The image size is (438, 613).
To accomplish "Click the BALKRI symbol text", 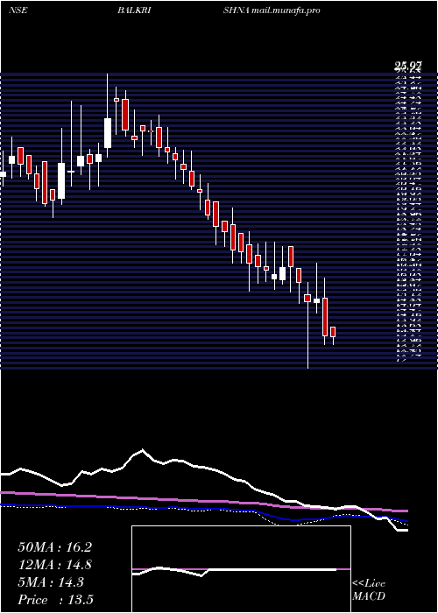I will [134, 11].
